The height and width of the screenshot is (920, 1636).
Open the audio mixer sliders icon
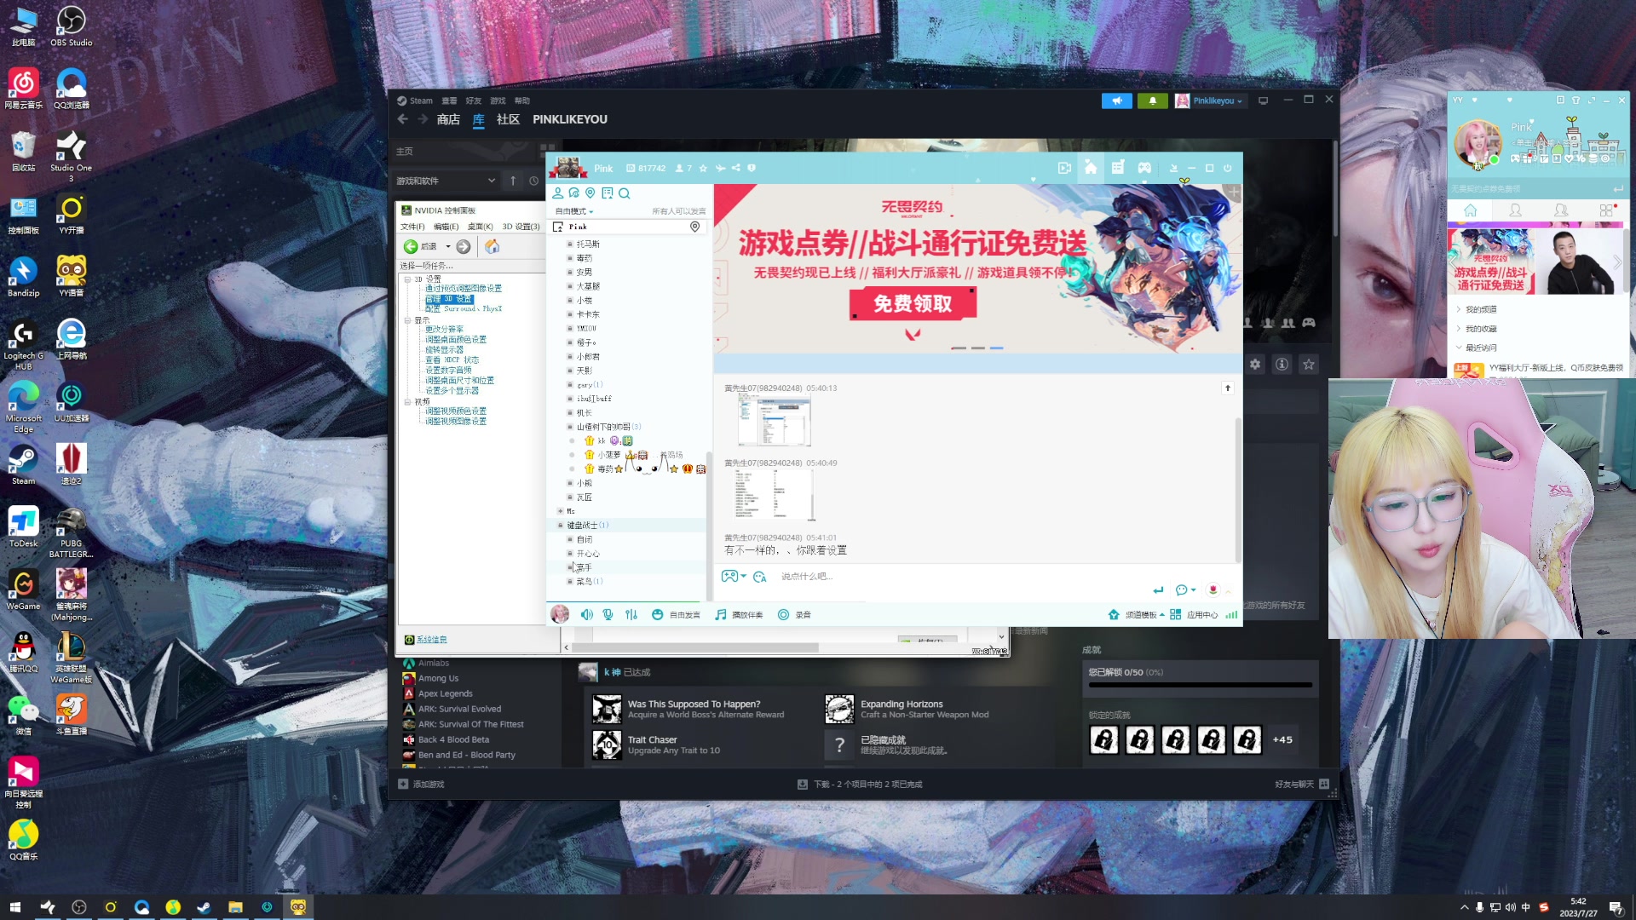(631, 615)
